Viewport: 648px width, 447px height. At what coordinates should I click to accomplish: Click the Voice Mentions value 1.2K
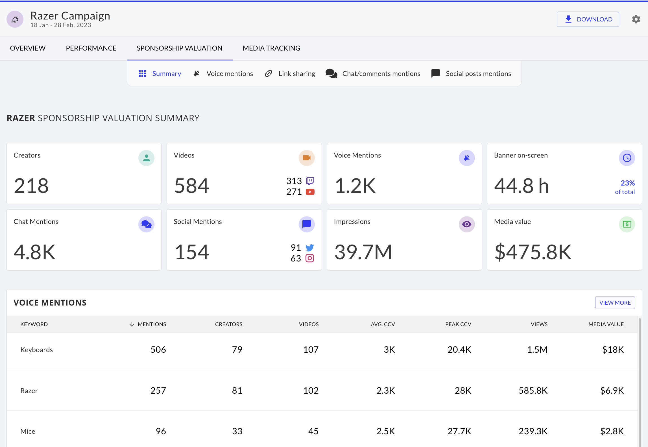(x=355, y=186)
